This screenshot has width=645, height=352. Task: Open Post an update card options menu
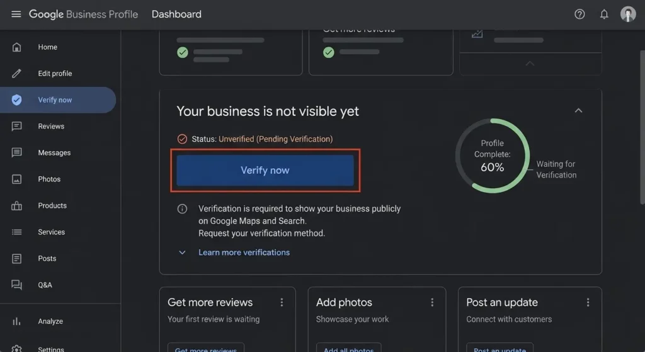pyautogui.click(x=588, y=303)
